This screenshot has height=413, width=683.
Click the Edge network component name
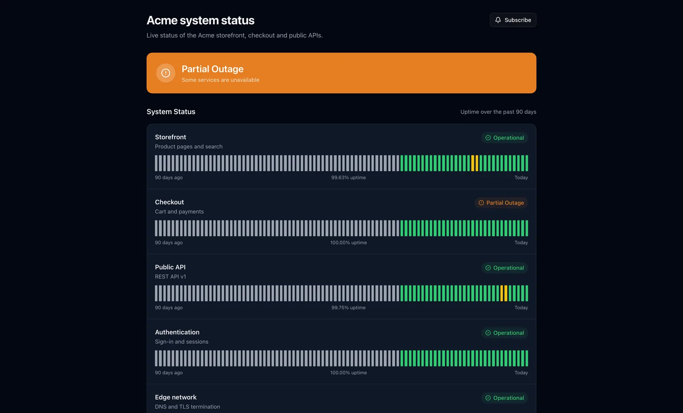pyautogui.click(x=176, y=397)
